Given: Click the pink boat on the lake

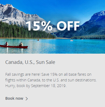Looking at the screenshot, I should (72, 40).
